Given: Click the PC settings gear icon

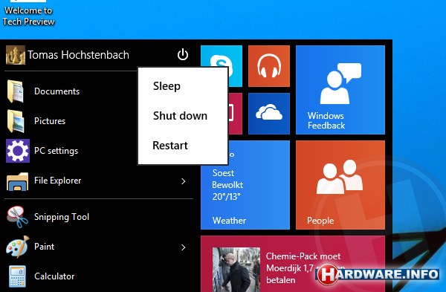Looking at the screenshot, I should click(18, 151).
